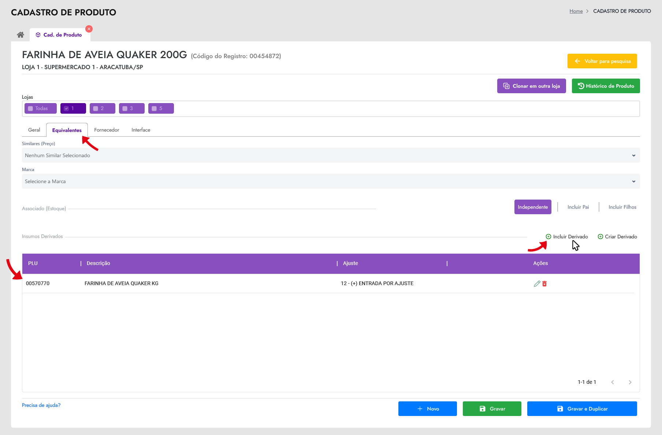Click the home icon tab

21,35
